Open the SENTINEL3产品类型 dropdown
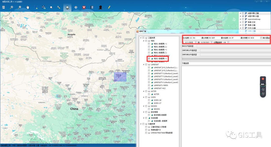Screen dimensions: 271x147 (x=235, y=51)
